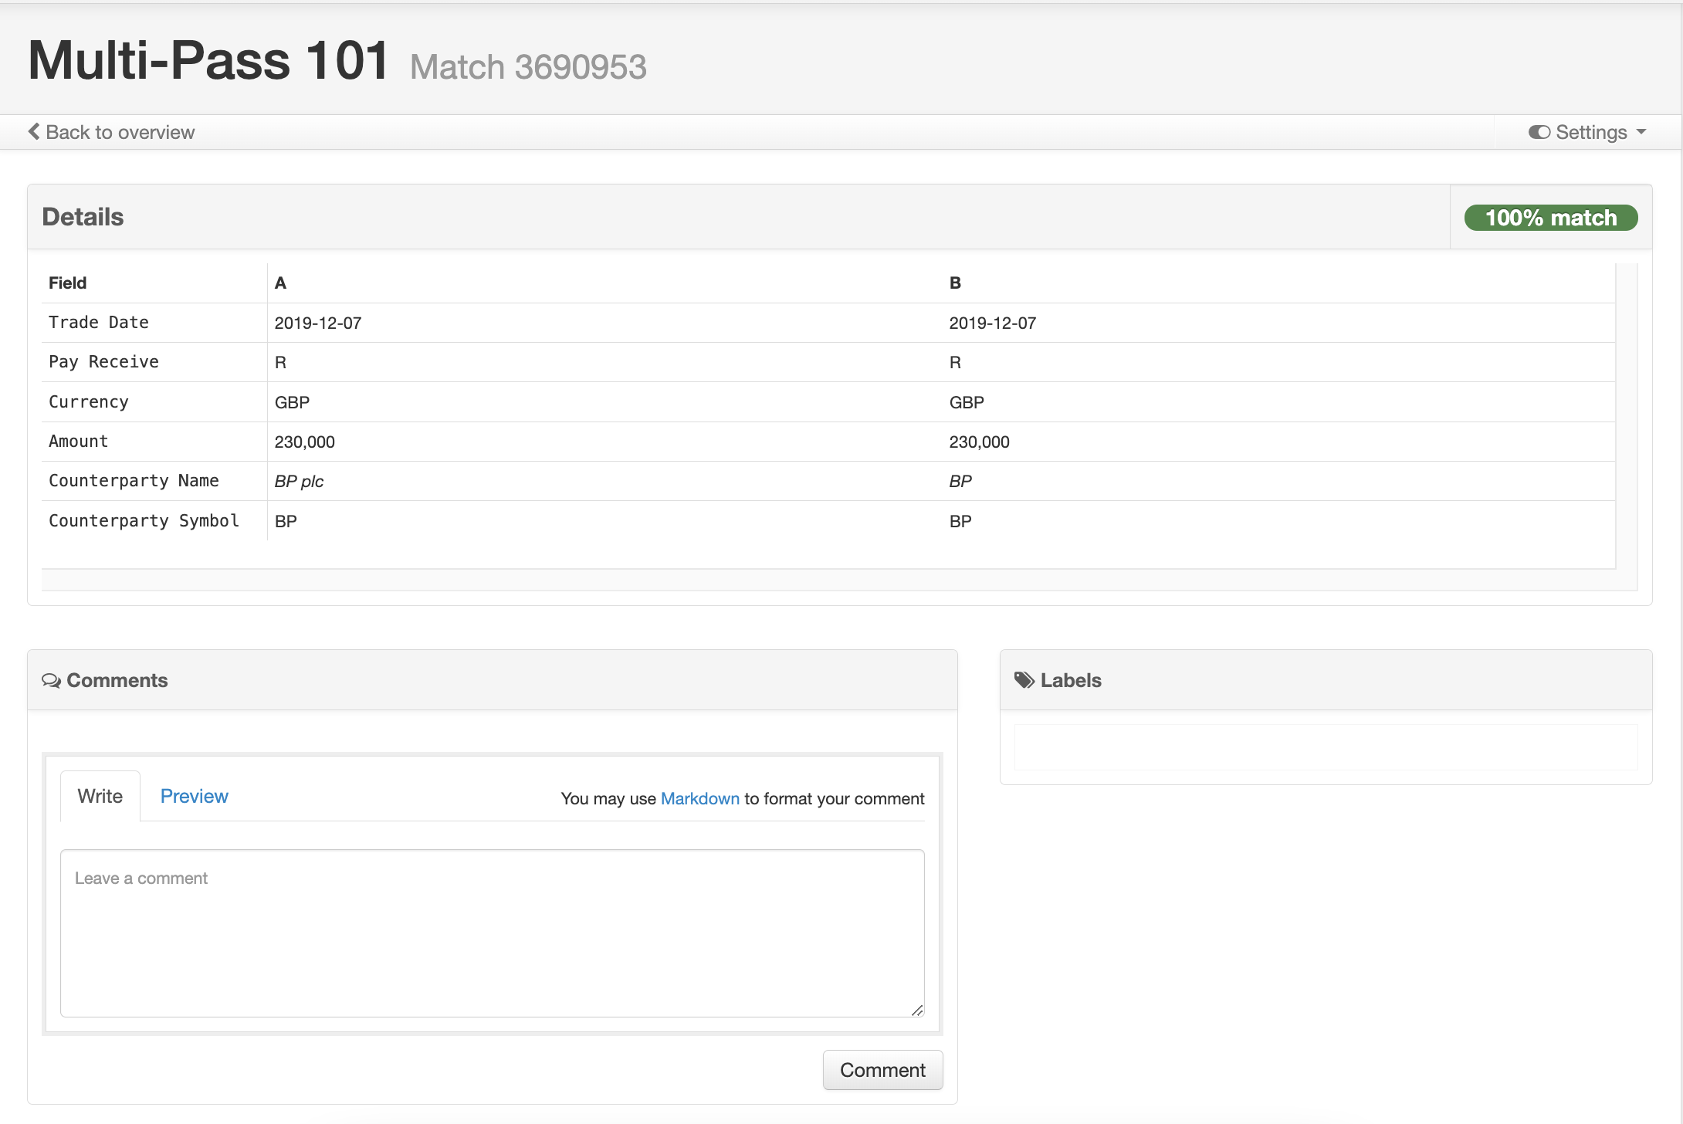Image resolution: width=1683 pixels, height=1124 pixels.
Task: Click the Labels input field
Action: click(x=1326, y=747)
